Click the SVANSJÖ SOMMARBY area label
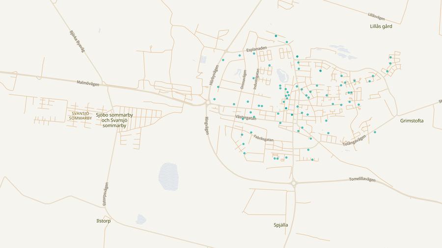442x248 pixels. (x=81, y=116)
